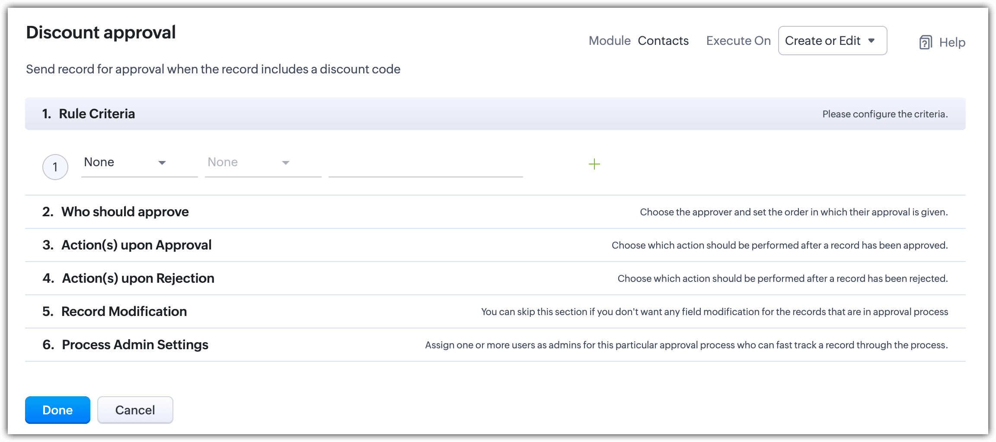Click the caret arrow beside Create or Edit

click(871, 41)
